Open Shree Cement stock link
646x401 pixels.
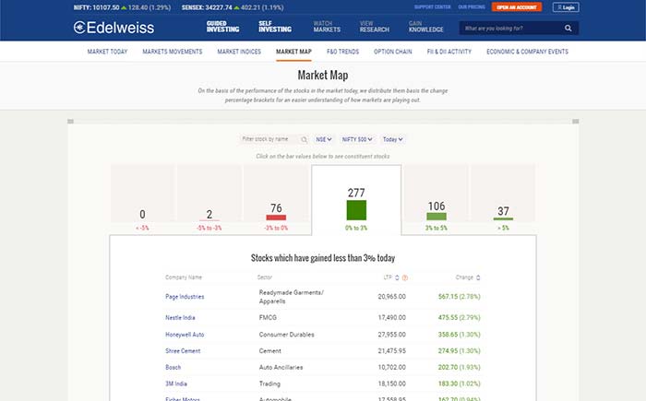tap(183, 351)
